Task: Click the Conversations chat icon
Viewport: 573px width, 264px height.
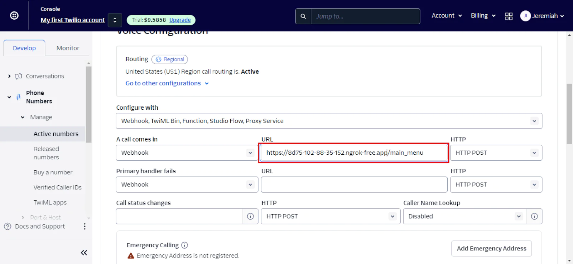Action: pyautogui.click(x=18, y=76)
